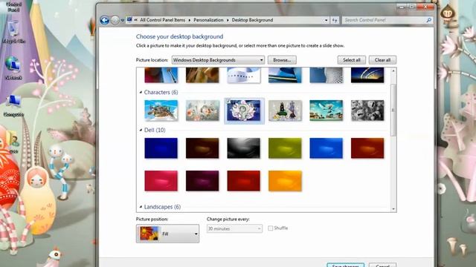
Task: Choose the bright blue Dell wallpaper
Action: [327, 148]
